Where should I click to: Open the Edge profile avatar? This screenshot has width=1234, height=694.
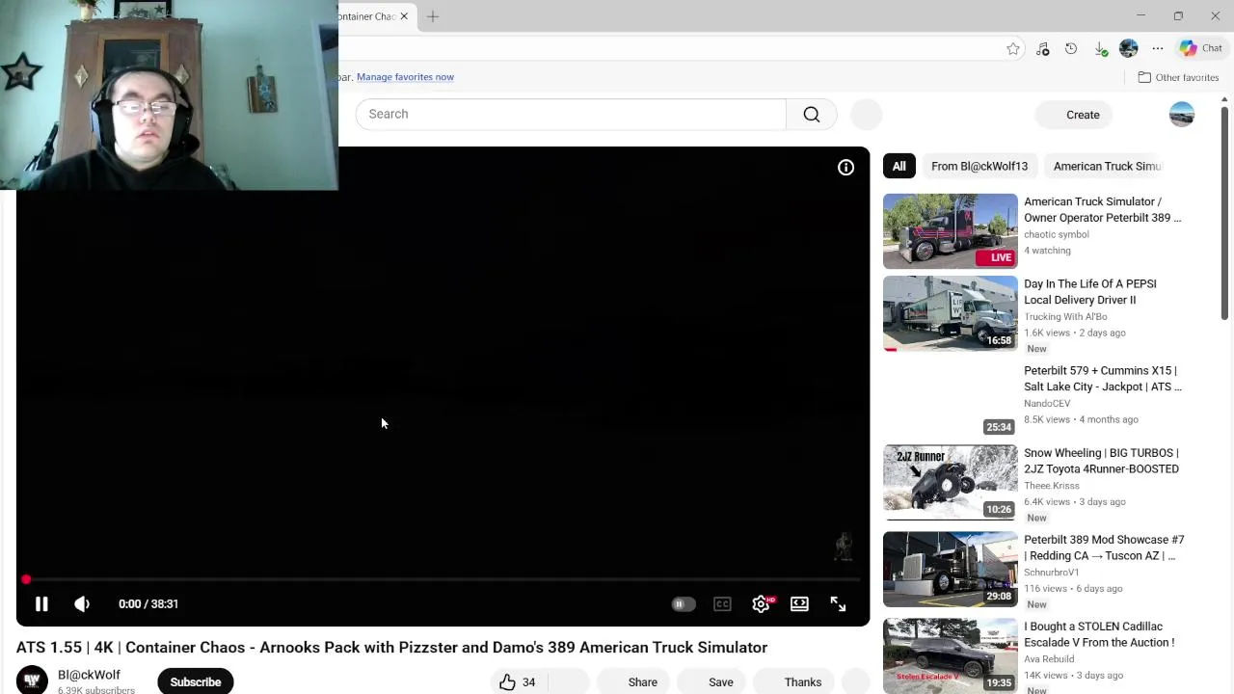pyautogui.click(x=1129, y=48)
